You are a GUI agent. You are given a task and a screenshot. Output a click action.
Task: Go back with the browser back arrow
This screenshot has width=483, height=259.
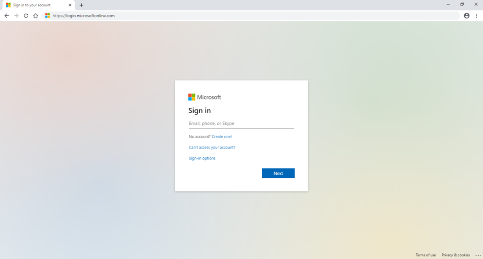click(7, 16)
